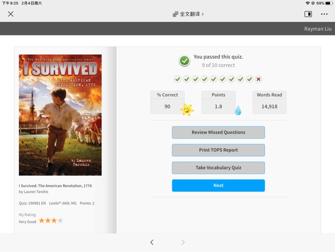
Task: Click the Lexile 660L MG text
Action: click(63, 203)
